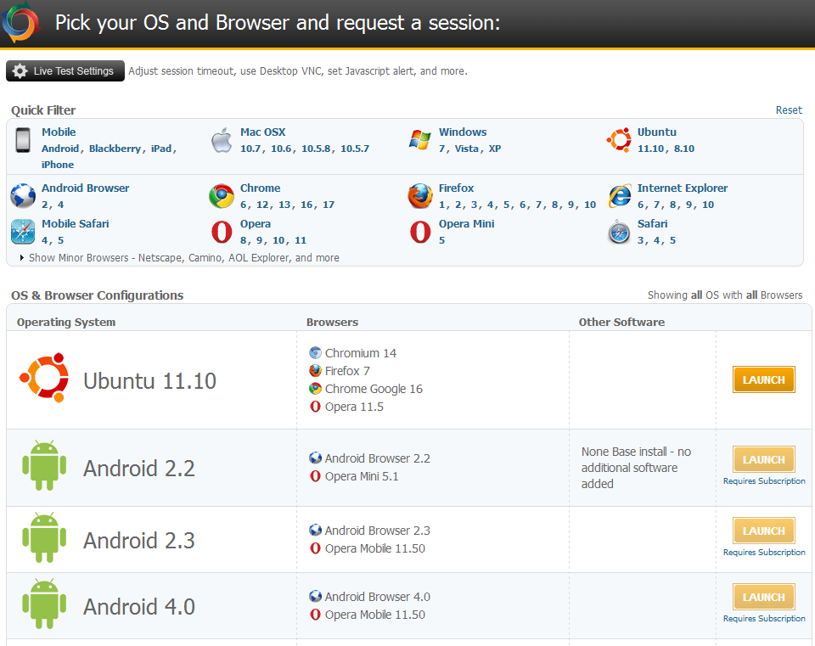The width and height of the screenshot is (815, 646).
Task: Filter by Mac OSX 10.7
Action: 250,149
